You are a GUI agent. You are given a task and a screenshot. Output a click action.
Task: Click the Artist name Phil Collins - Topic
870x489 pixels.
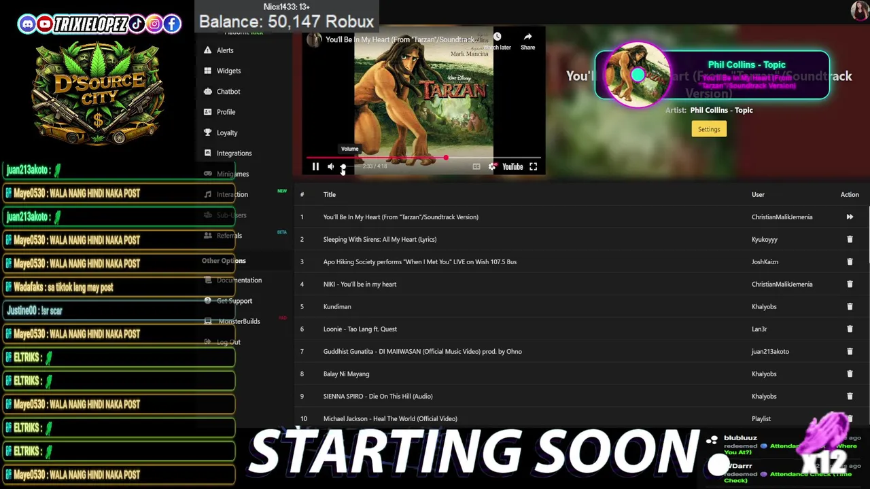[x=721, y=110]
